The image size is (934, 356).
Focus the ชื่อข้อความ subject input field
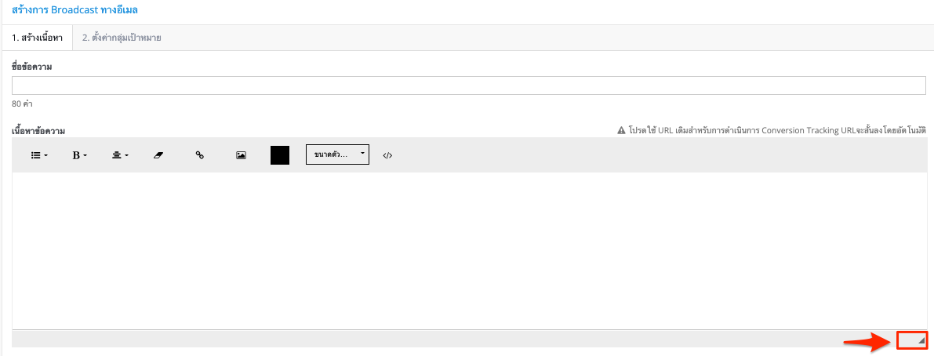469,85
